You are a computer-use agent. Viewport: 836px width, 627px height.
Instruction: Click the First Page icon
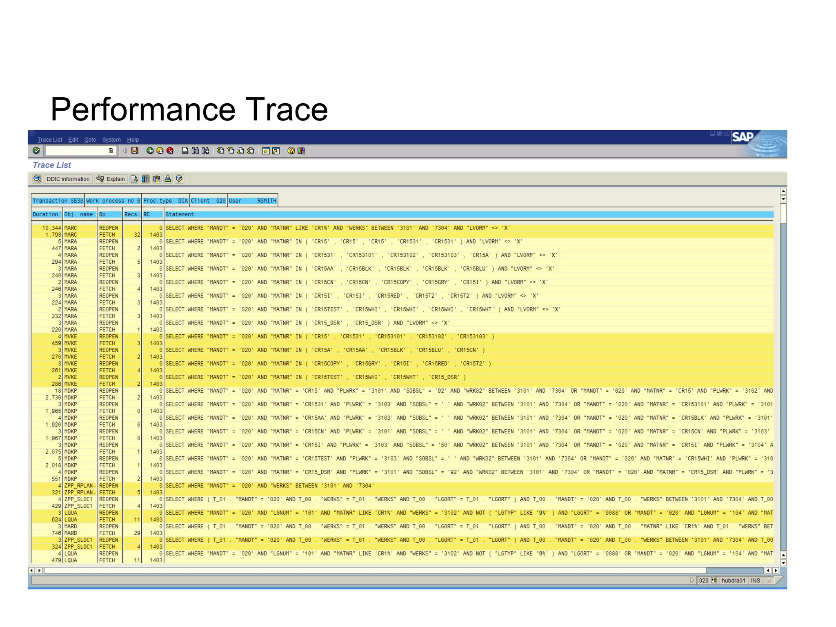pyautogui.click(x=220, y=151)
